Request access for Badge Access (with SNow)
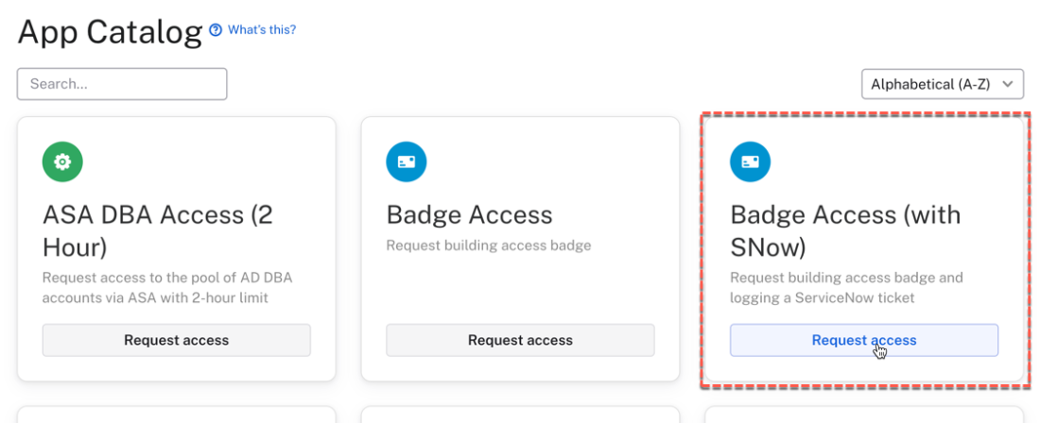This screenshot has height=423, width=1040. (864, 340)
